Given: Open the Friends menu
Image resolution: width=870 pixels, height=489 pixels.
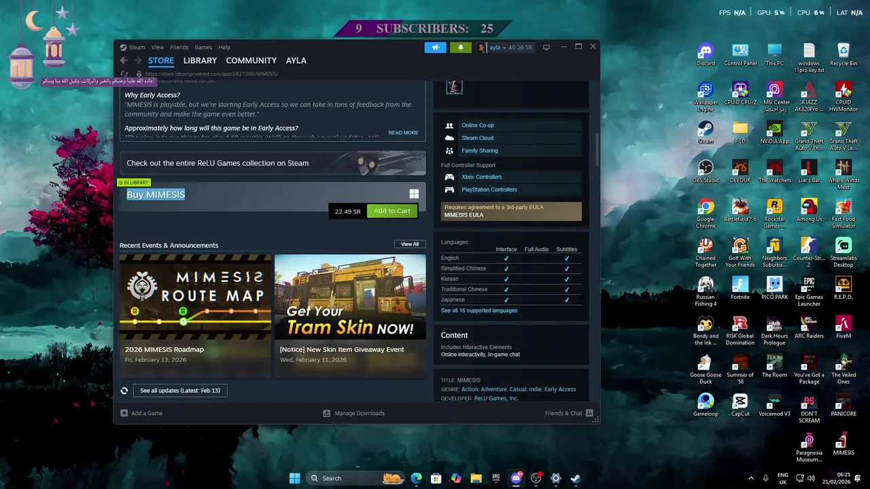Looking at the screenshot, I should pos(179,48).
